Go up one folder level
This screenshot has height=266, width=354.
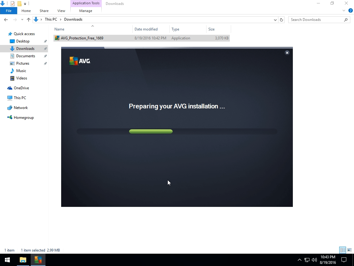[29, 20]
